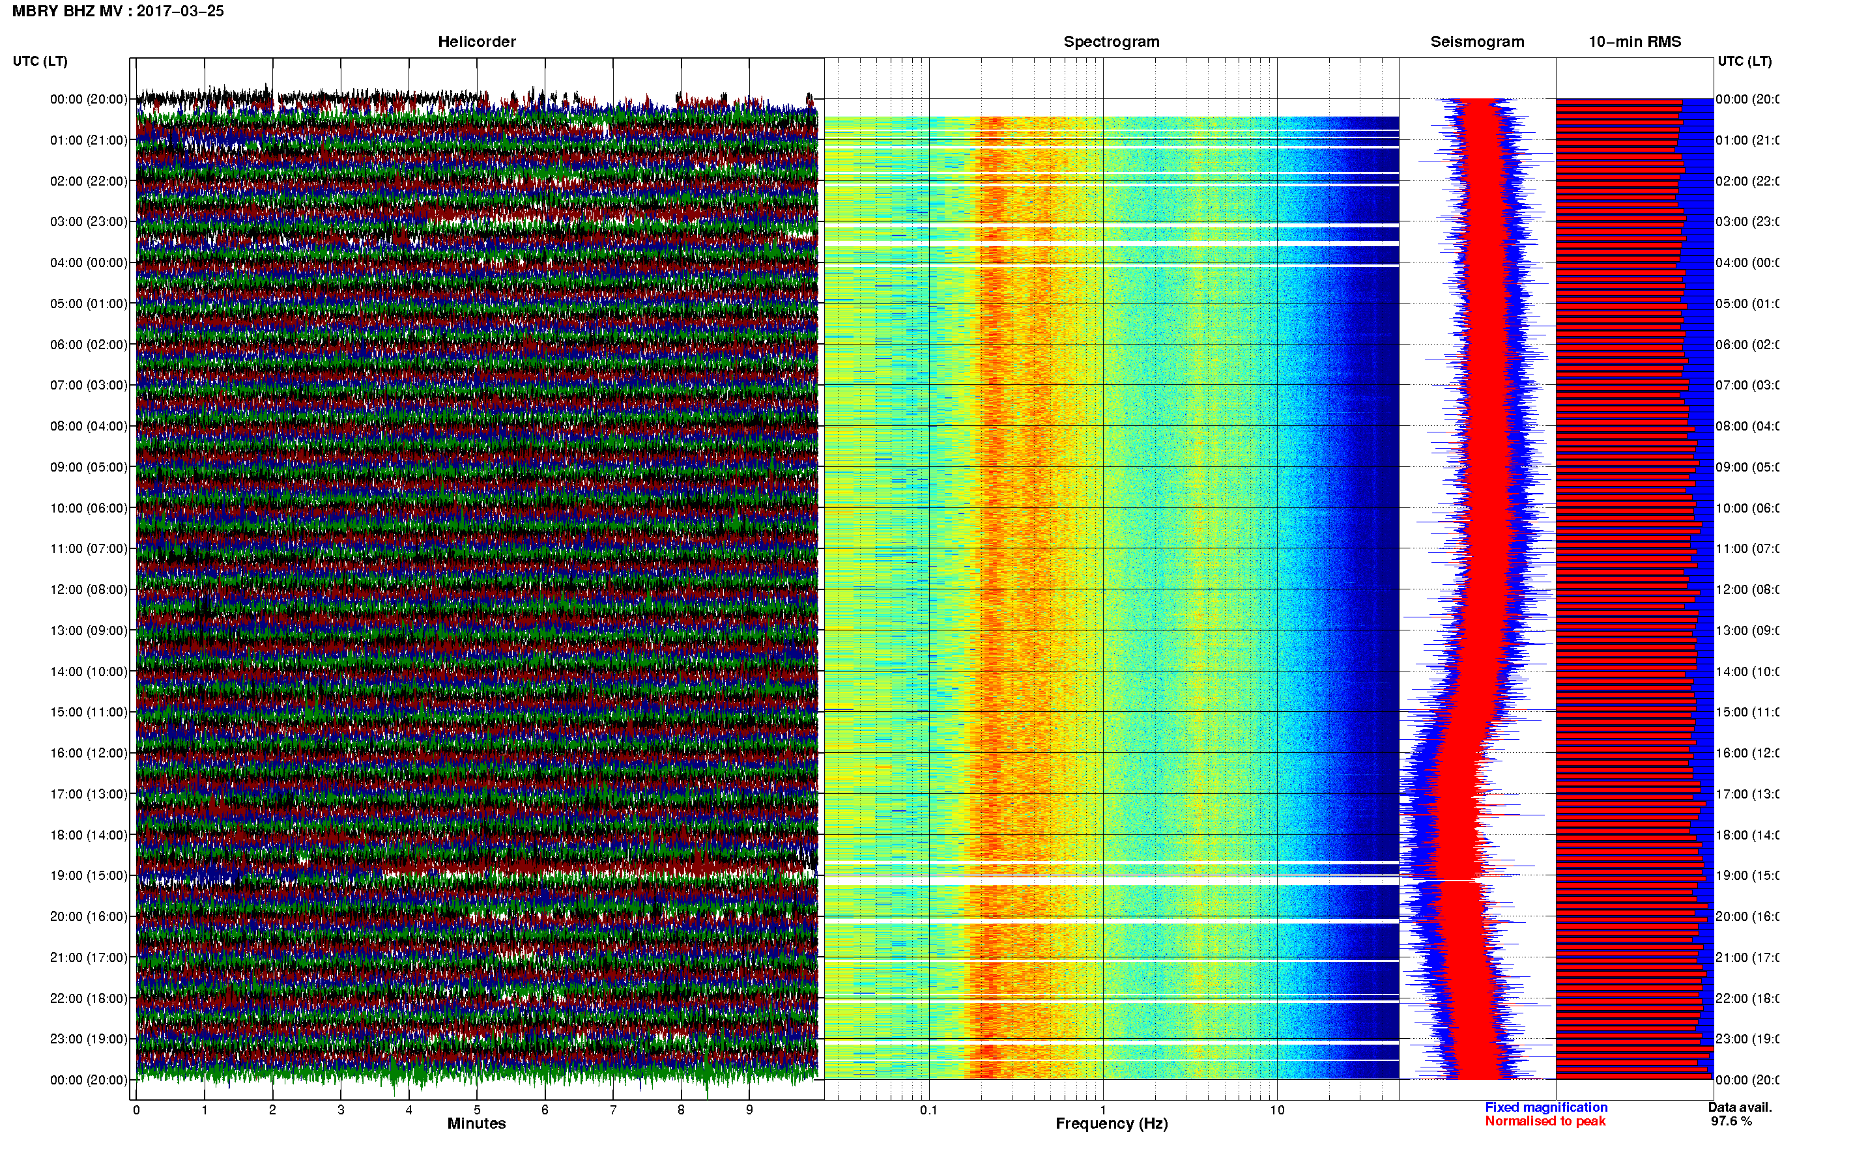Click the '5' tick on Minutes axis
This screenshot has width=1853, height=1158.
click(476, 1110)
